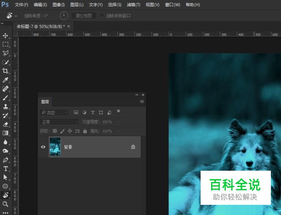Toggle prevent artboard auto-nesting lock
The width and height of the screenshot is (281, 215).
78,131
